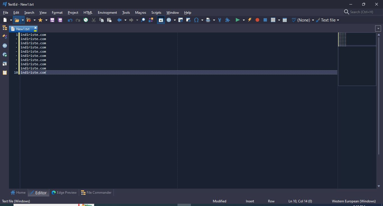Viewport: 383px width, 206px height.
Task: Open the Format menu
Action: [x=57, y=12]
